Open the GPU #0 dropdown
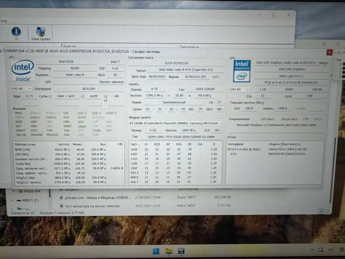The image size is (345, 259). click(x=239, y=89)
